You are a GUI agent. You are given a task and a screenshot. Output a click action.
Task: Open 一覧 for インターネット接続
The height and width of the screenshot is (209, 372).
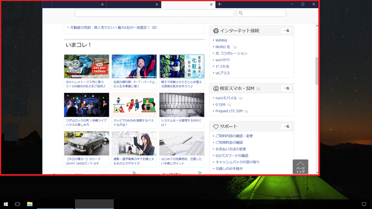[287, 31]
